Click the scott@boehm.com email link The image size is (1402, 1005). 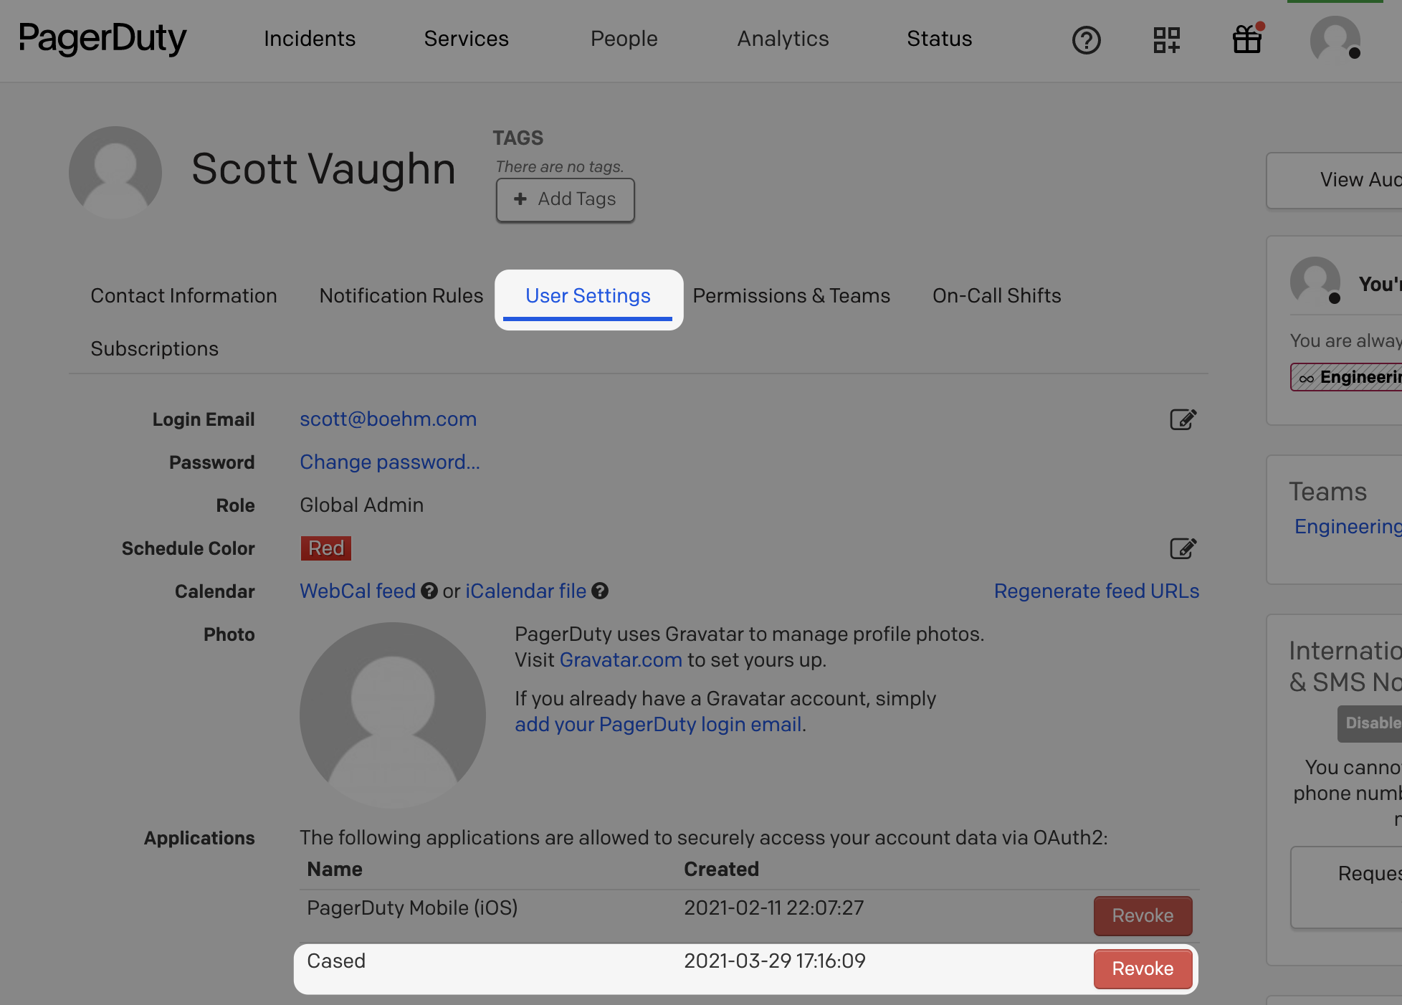pos(388,419)
